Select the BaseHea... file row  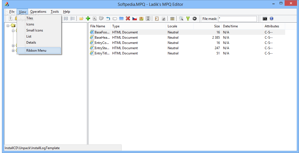187,38
